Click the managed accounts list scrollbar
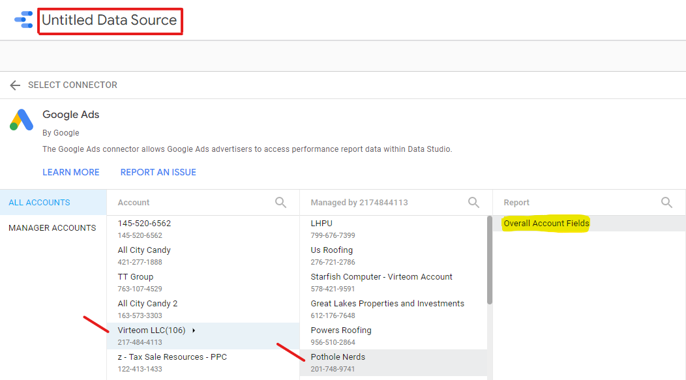 [490, 261]
